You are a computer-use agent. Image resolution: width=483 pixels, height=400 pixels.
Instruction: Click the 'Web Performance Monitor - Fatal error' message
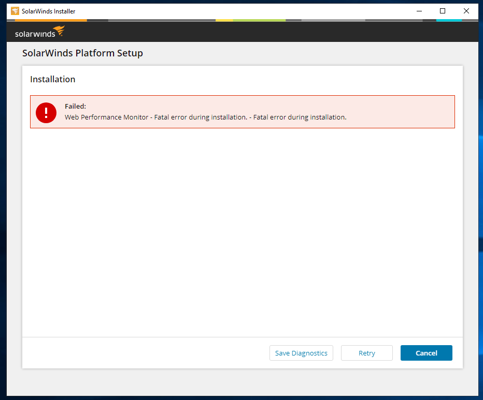205,117
